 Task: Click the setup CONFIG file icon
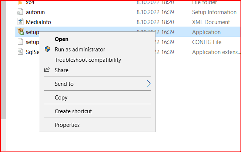pyautogui.click(x=20, y=42)
